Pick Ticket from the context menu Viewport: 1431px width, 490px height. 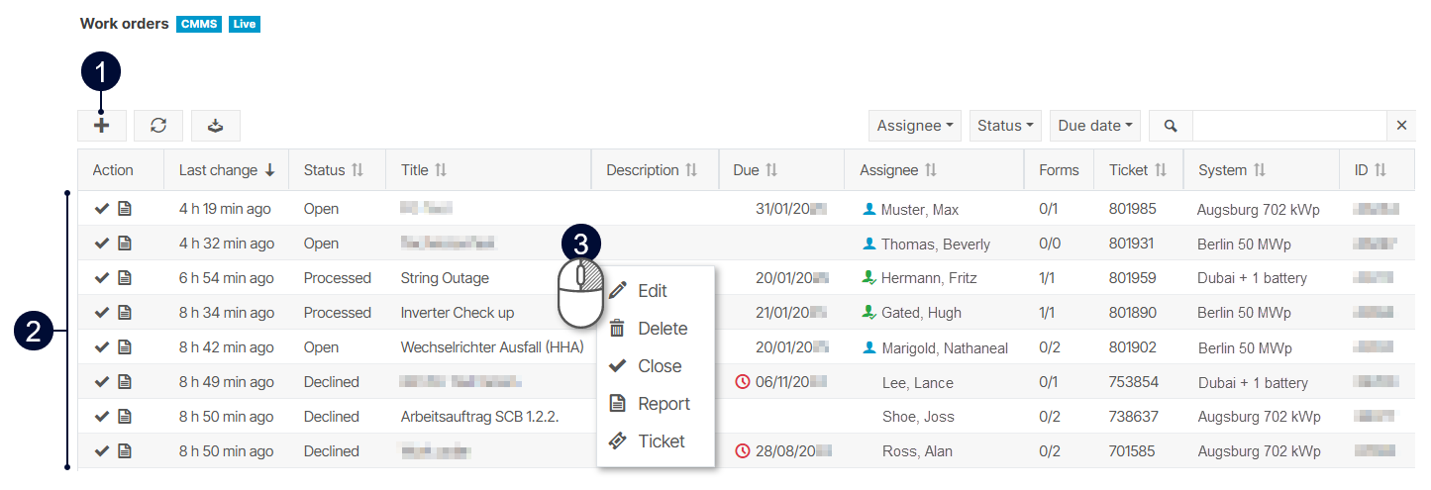661,441
